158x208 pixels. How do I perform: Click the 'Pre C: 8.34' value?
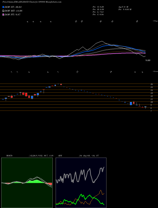[x=98, y=14]
